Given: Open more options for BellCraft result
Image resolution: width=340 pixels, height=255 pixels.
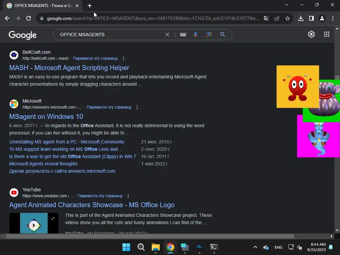Looking at the screenshot, I should pyautogui.click(x=124, y=58).
